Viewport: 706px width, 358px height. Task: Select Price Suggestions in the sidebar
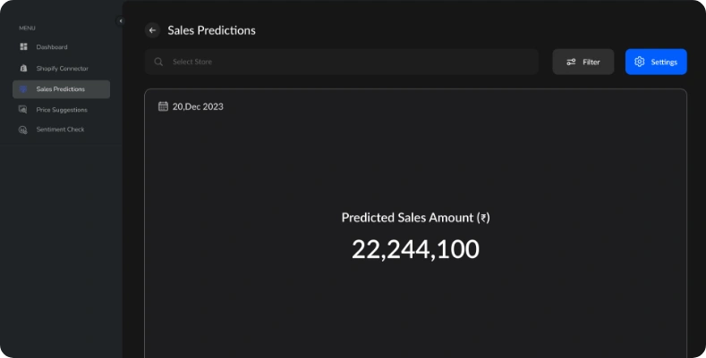point(62,110)
